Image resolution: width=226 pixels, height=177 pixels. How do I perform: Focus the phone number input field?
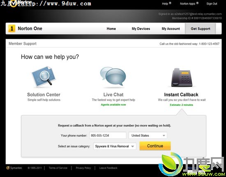tap(108, 136)
